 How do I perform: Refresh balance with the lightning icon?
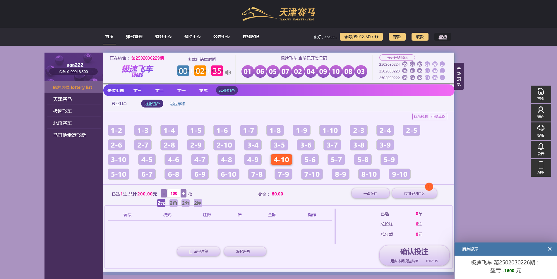pyautogui.click(x=376, y=37)
